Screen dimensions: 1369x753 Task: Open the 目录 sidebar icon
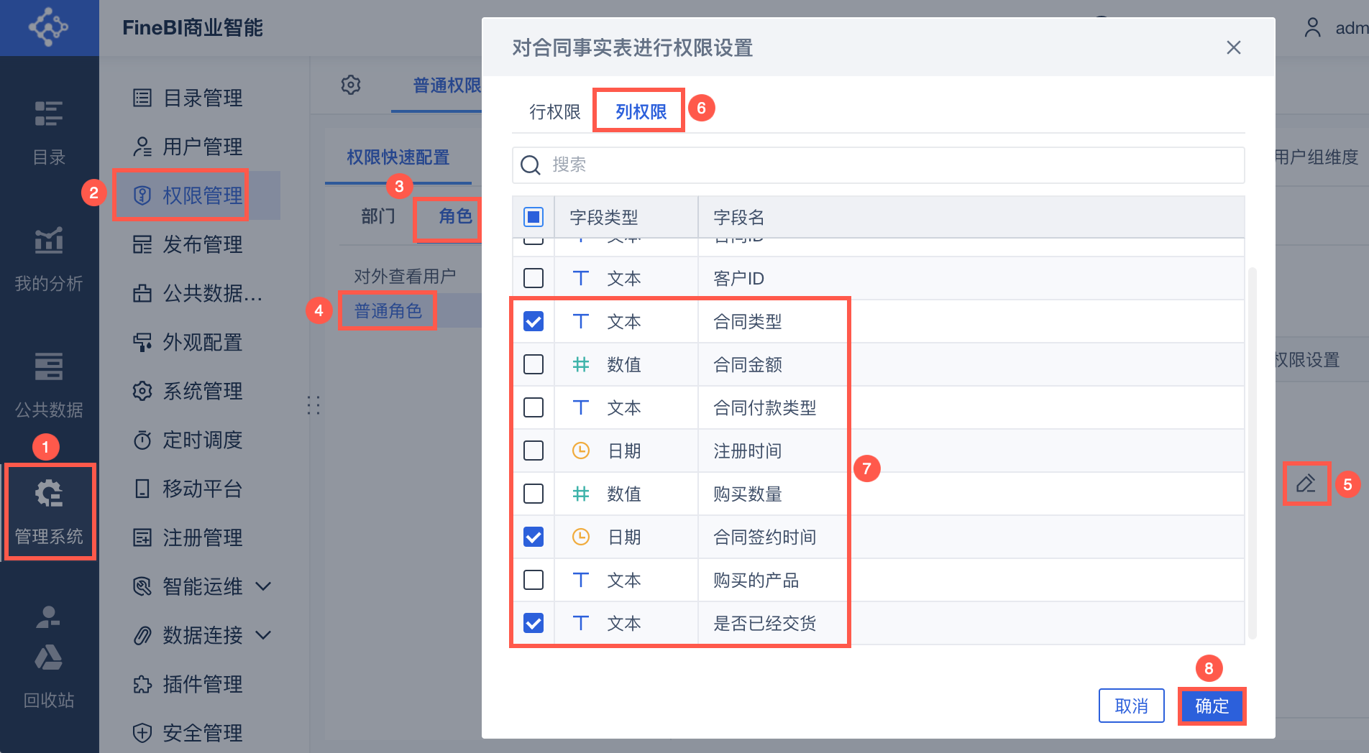pos(49,131)
